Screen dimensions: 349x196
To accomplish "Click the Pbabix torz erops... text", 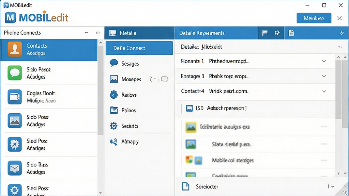I will (x=229, y=77).
